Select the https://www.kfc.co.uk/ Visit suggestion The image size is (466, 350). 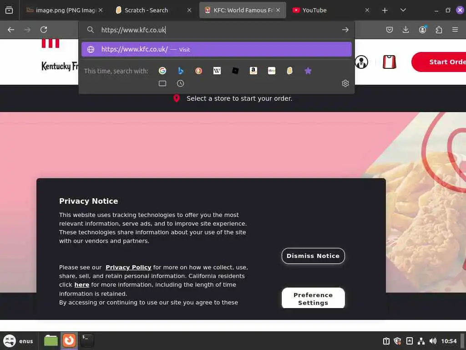tap(216, 49)
